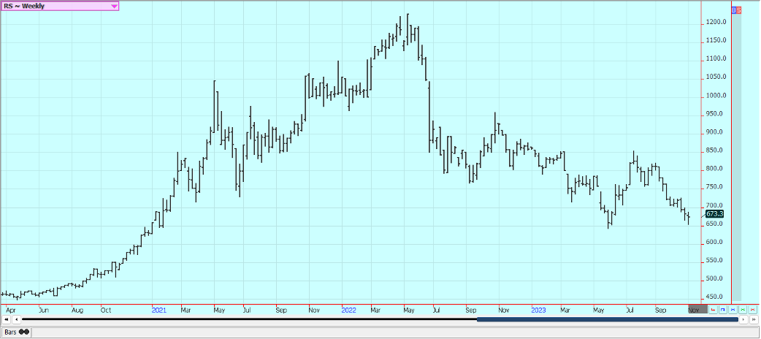Viewport: 761px width, 339px height.
Task: Click the Aug label on time axis
Action: [x=77, y=310]
